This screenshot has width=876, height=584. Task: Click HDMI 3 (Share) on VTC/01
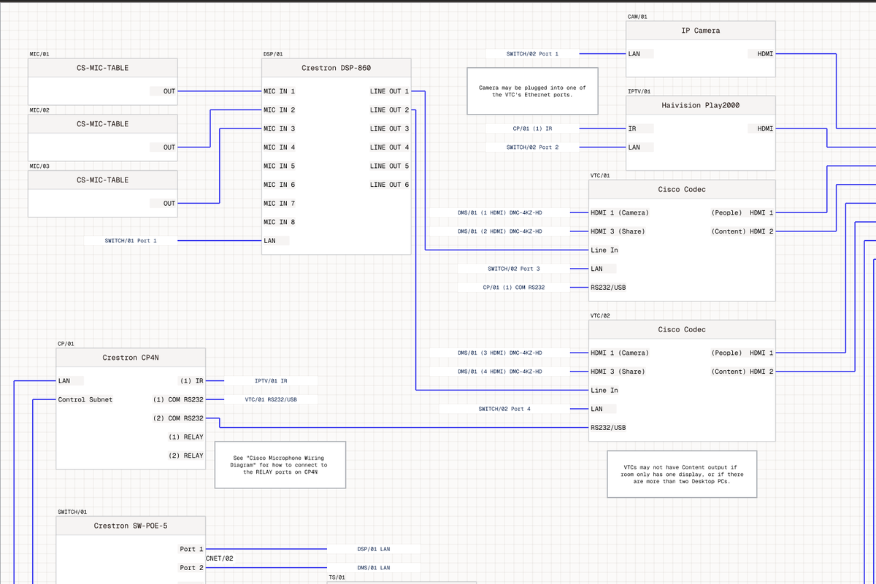click(x=618, y=231)
